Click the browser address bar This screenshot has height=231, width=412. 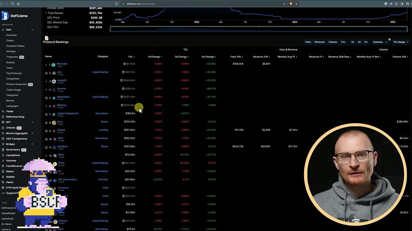202,4
